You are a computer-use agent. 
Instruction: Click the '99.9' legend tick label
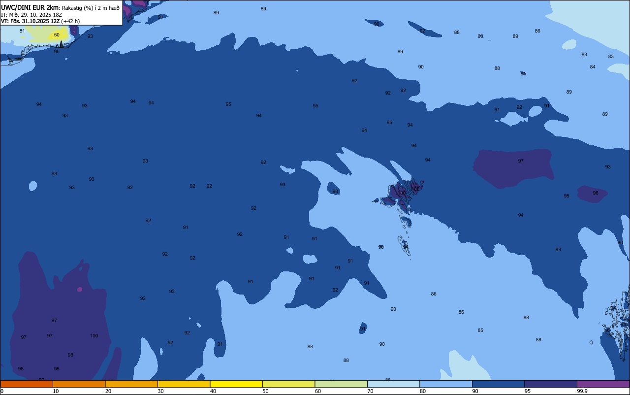click(582, 391)
